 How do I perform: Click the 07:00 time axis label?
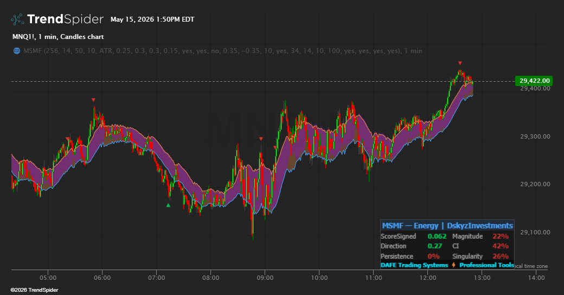click(157, 278)
